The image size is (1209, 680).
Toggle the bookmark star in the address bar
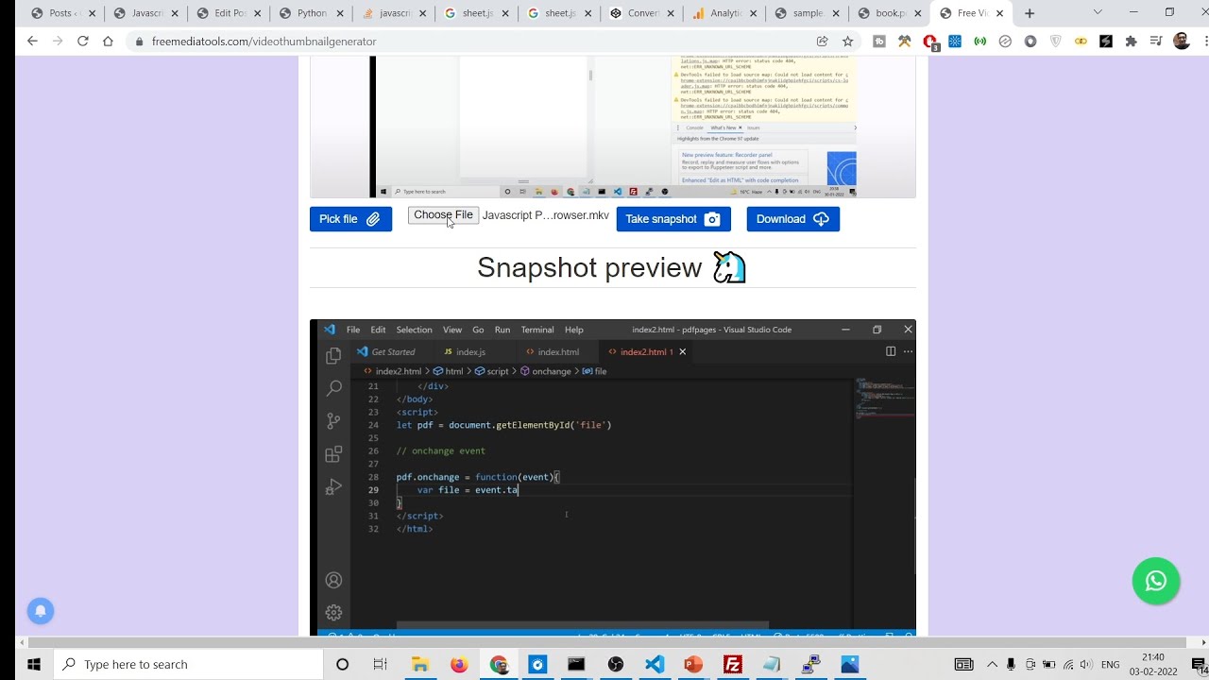847,42
